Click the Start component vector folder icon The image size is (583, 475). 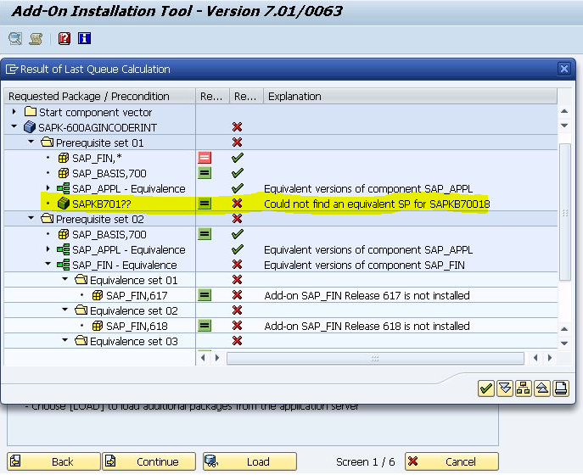pos(31,111)
